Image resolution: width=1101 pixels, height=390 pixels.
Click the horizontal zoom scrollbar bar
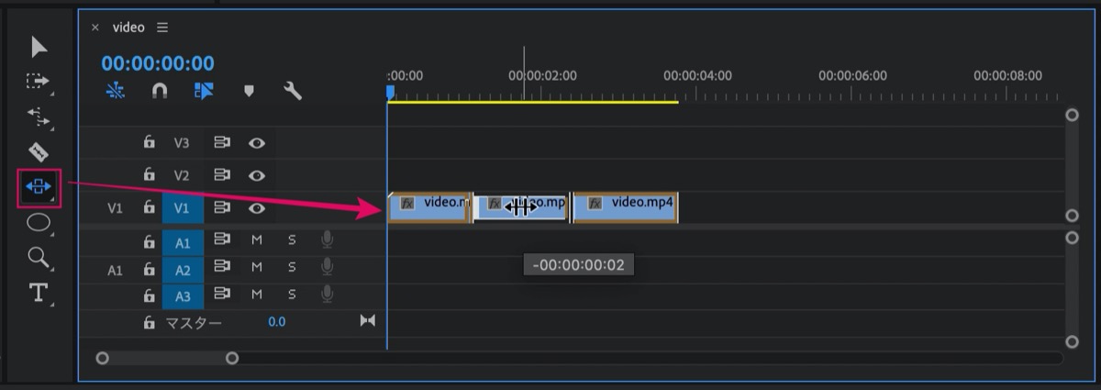point(167,359)
